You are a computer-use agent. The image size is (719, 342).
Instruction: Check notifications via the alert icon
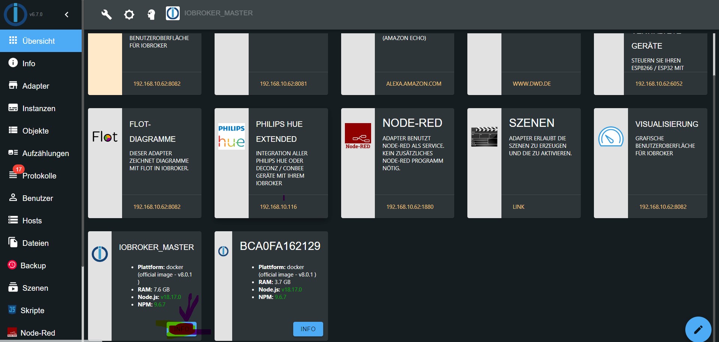(151, 15)
